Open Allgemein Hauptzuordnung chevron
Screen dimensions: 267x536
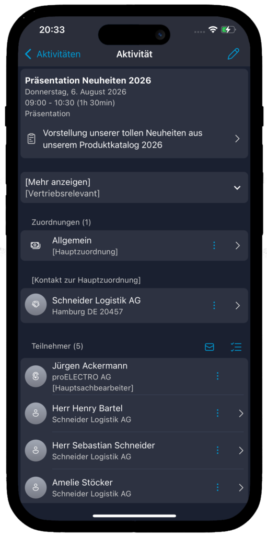point(238,245)
